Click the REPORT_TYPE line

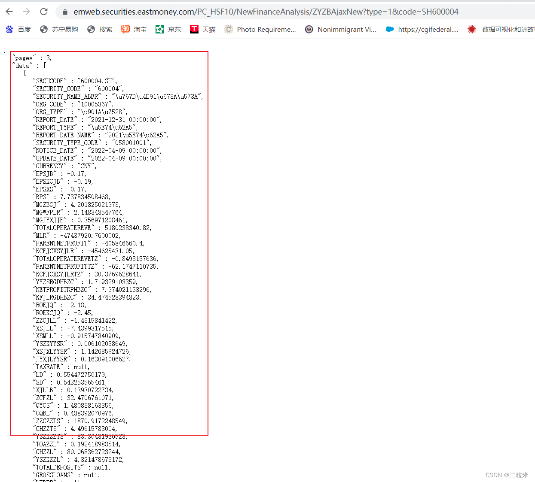tap(86, 127)
